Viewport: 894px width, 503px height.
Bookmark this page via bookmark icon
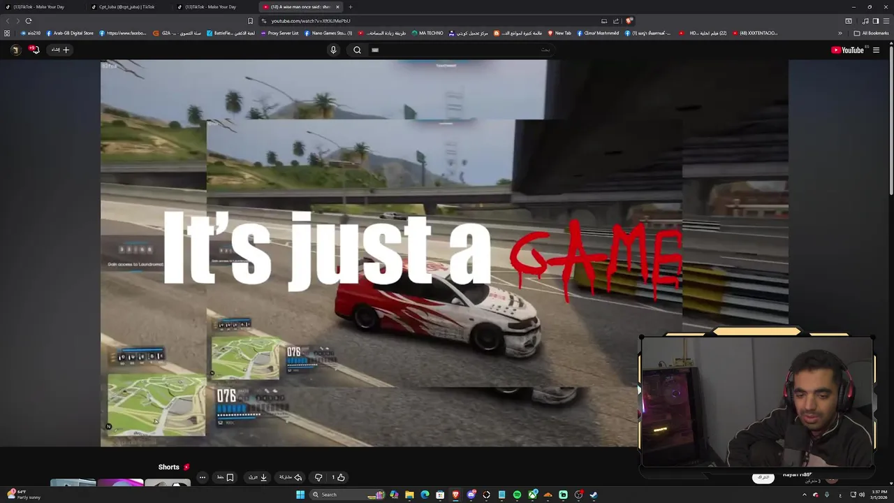pyautogui.click(x=250, y=21)
